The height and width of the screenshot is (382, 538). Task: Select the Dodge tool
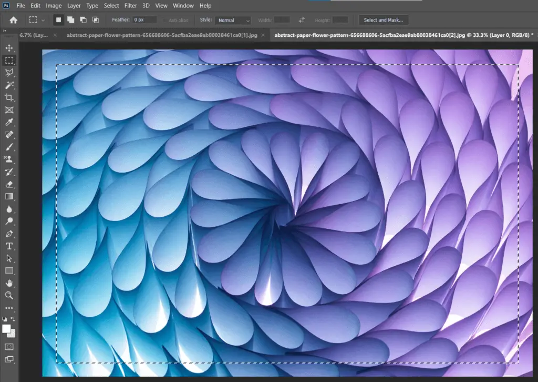point(9,221)
